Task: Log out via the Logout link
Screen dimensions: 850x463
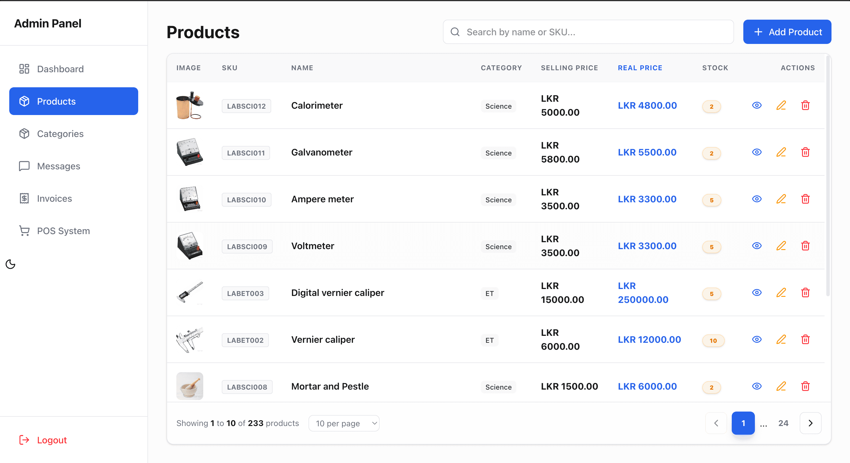Action: pyautogui.click(x=43, y=440)
